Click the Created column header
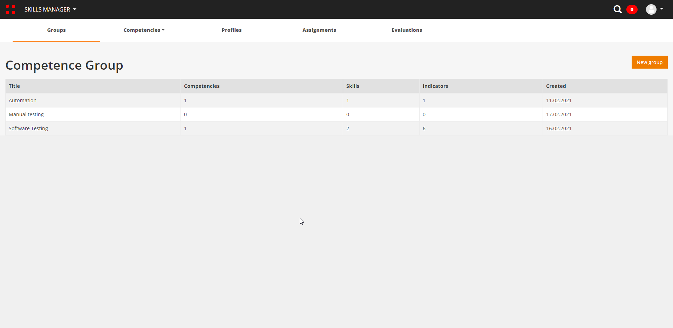The image size is (673, 328). 556,86
